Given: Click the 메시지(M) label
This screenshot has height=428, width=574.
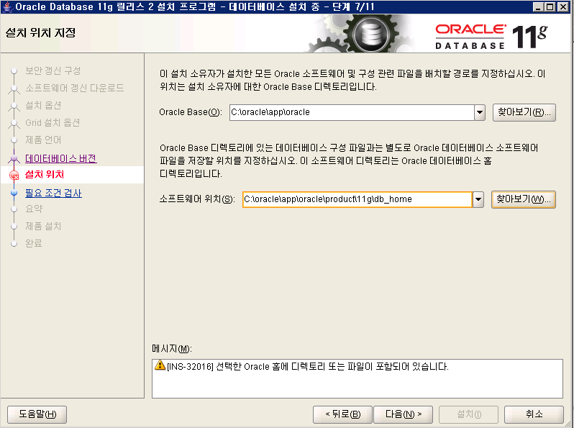Looking at the screenshot, I should [x=172, y=349].
